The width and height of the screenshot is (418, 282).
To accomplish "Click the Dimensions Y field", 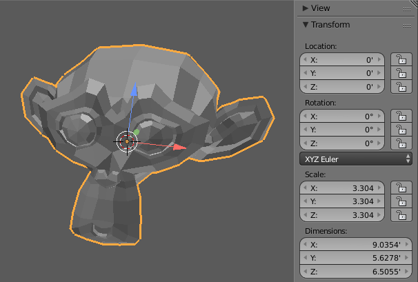I will pos(356,258).
